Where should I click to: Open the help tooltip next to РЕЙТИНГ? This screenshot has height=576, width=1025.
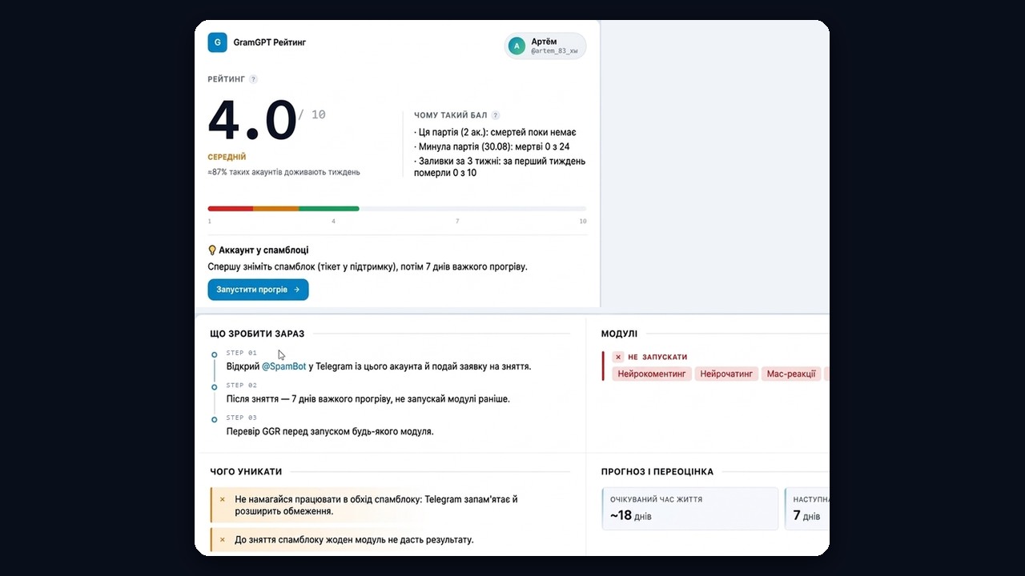[x=253, y=79]
